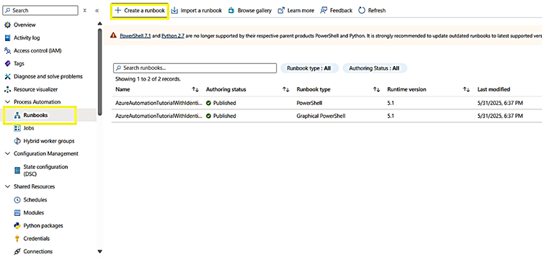Click the warning triangle icon in banner
The height and width of the screenshot is (274, 542).
pos(113,35)
